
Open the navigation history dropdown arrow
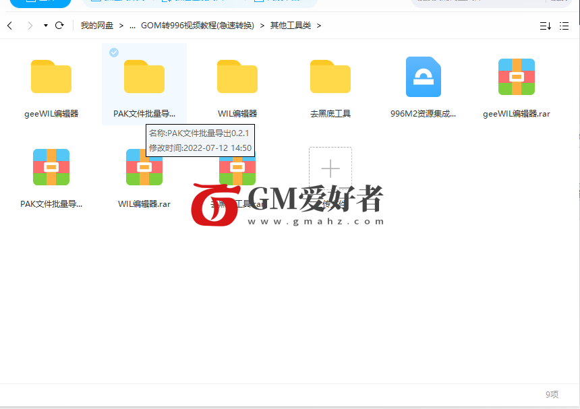click(x=45, y=26)
